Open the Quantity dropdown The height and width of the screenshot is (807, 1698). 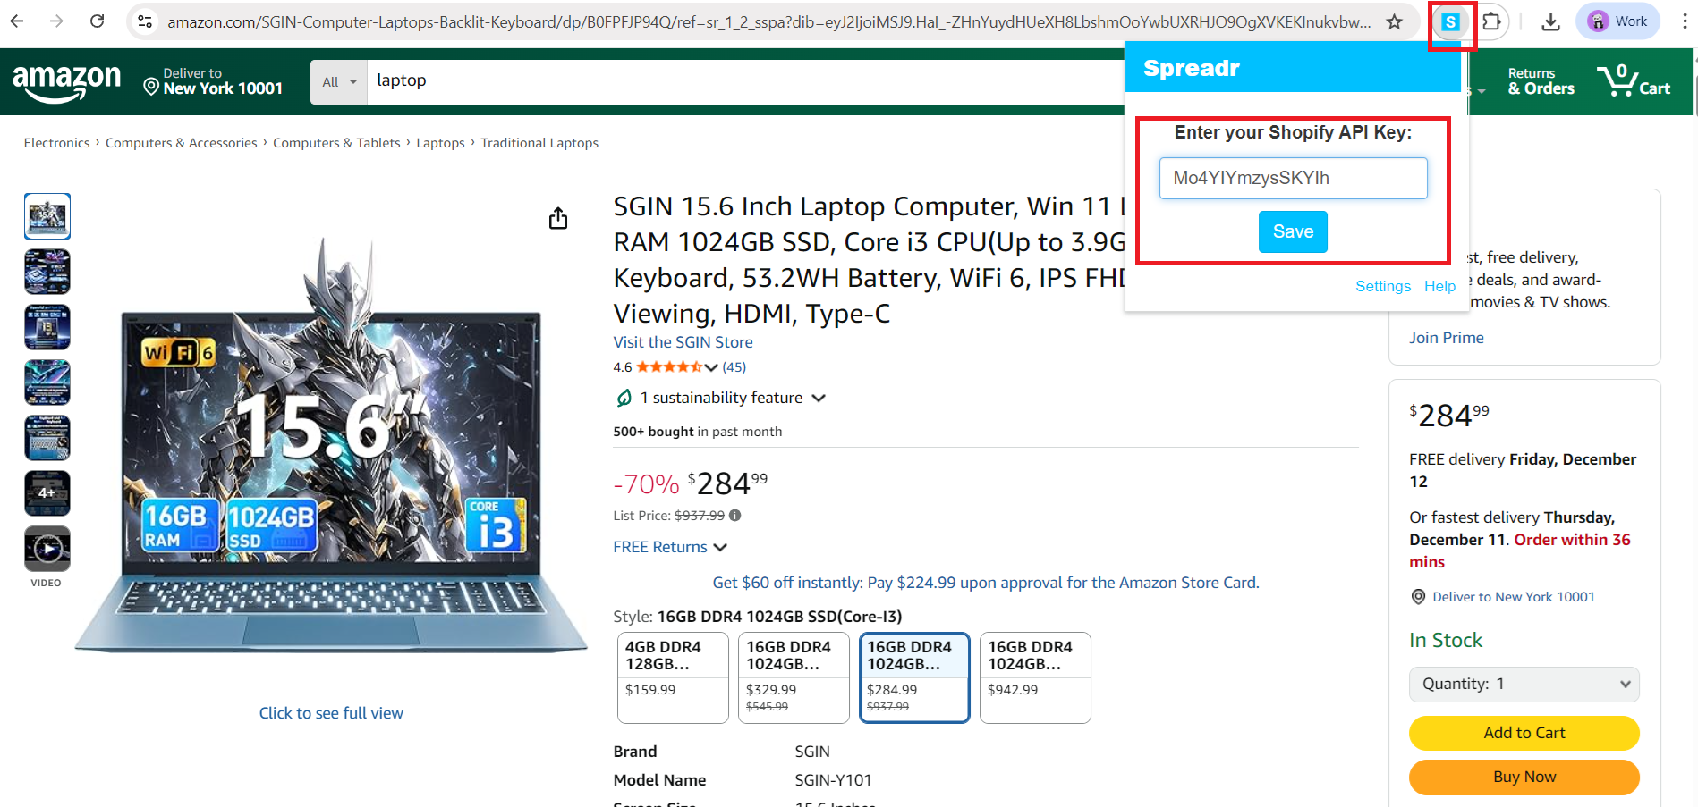1524,684
